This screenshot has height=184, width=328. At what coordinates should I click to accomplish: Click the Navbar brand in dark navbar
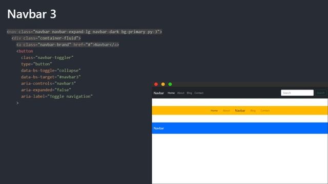tap(159, 93)
